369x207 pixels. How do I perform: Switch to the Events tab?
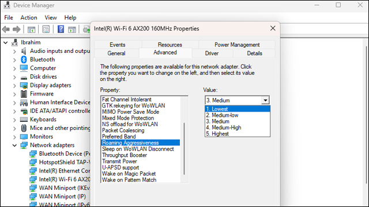tap(118, 45)
